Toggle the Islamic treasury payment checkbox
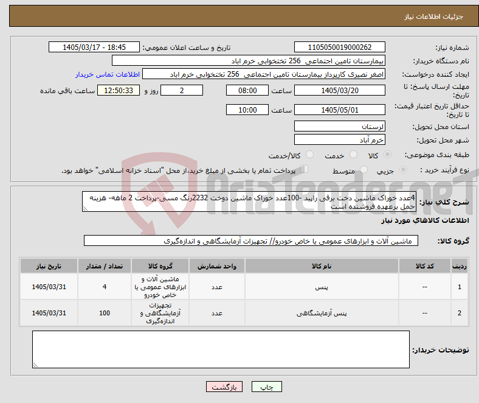 [x=305, y=169]
